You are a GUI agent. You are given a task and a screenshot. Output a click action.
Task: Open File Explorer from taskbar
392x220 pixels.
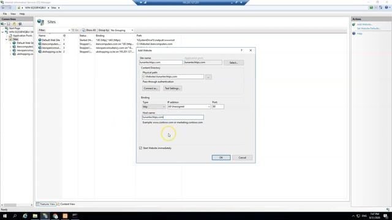35,216
